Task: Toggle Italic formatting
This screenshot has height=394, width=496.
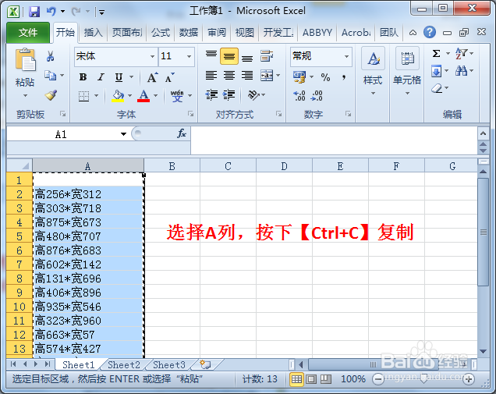Action: click(101, 77)
